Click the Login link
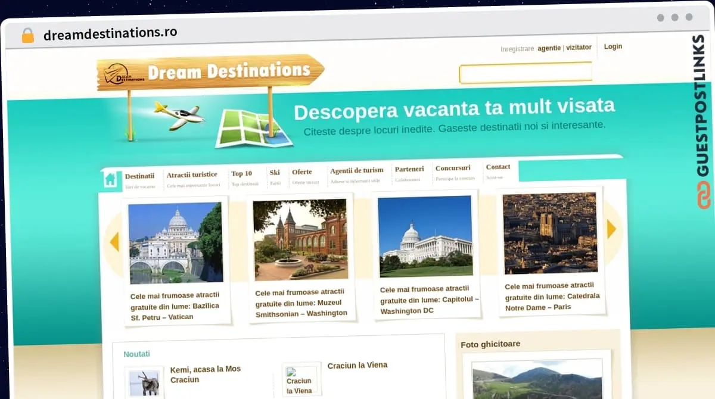This screenshot has width=715, height=399. [x=613, y=46]
